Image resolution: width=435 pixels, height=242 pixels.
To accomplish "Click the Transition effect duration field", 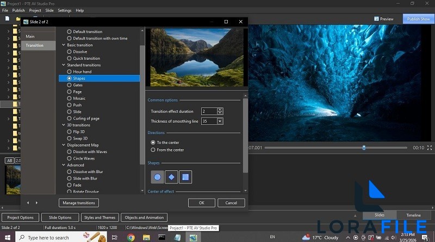I will (209, 111).
